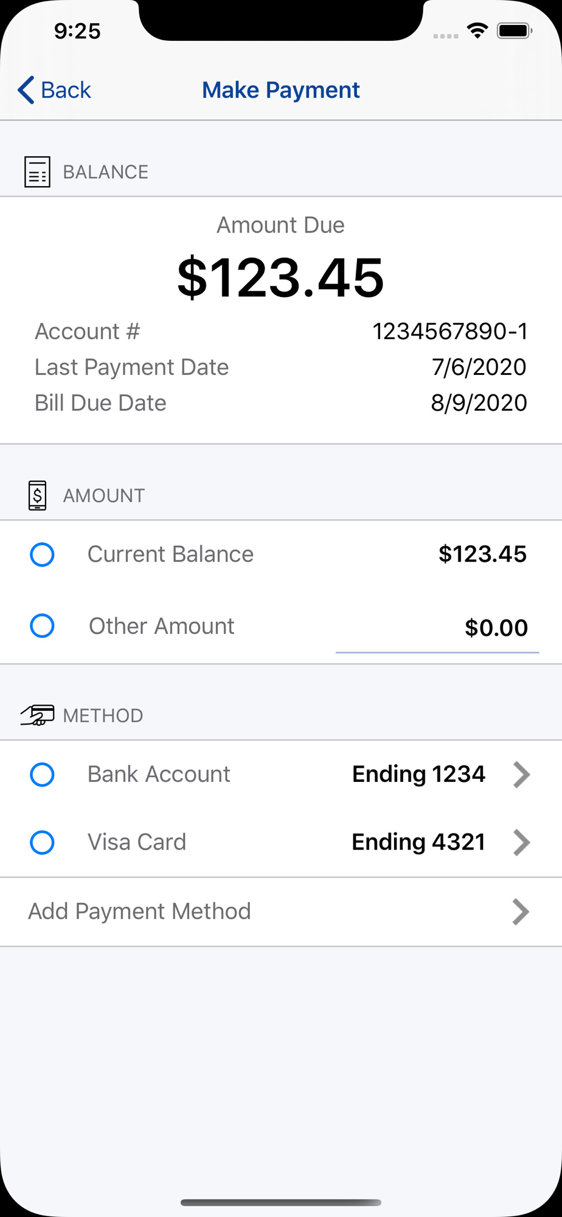Image resolution: width=562 pixels, height=1217 pixels.
Task: Tap the Ending 1234 bank label
Action: pos(418,775)
